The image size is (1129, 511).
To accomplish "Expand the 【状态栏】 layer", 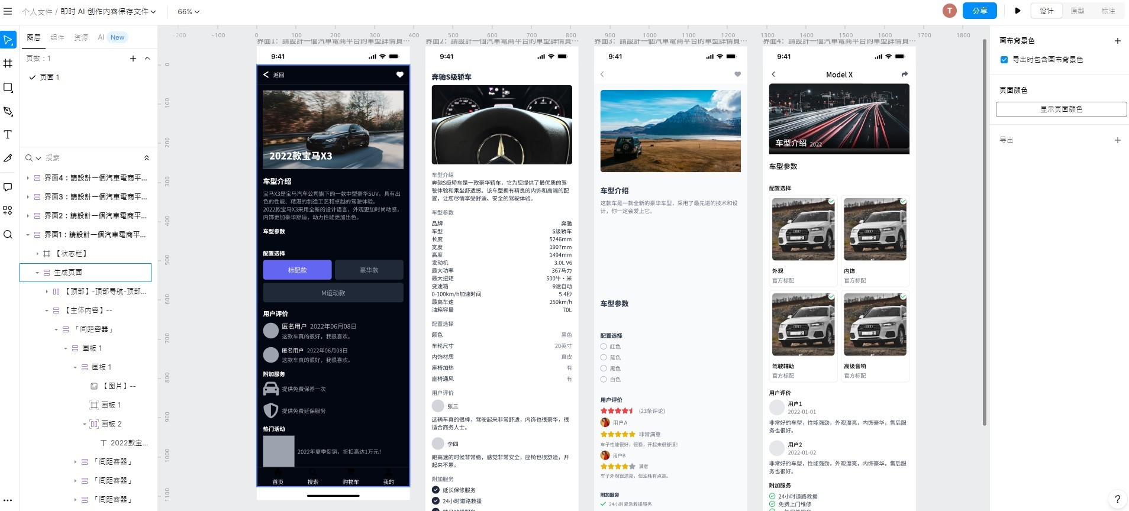I will 37,253.
